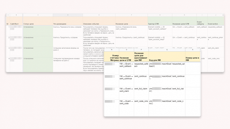The width and height of the screenshot is (230, 129).
Task: Click the 'Код для ЯМ' header cell
Action: click(x=167, y=57)
